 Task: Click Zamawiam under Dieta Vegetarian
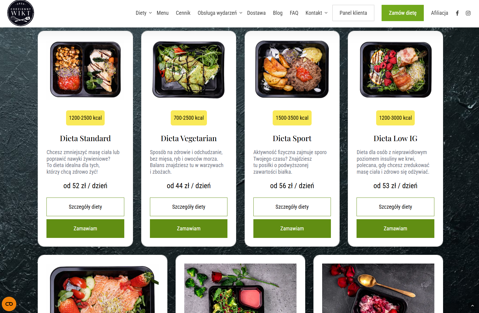point(189,229)
